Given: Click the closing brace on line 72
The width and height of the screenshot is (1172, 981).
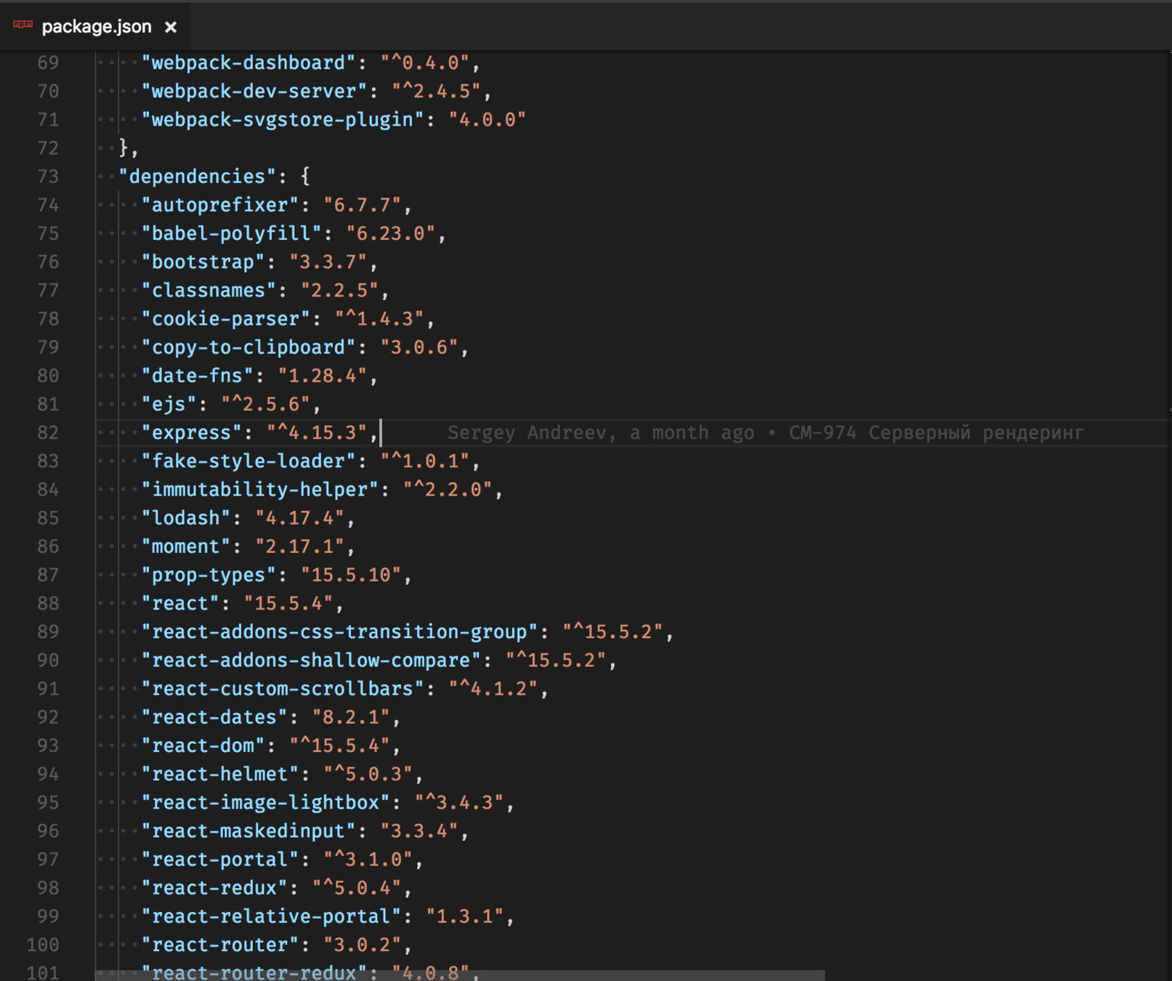Looking at the screenshot, I should pyautogui.click(x=124, y=148).
